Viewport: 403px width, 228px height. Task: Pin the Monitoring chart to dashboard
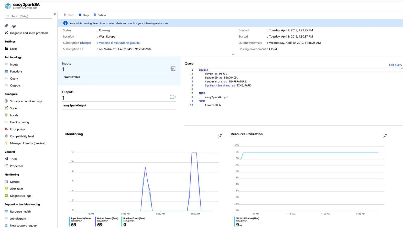coord(220,136)
